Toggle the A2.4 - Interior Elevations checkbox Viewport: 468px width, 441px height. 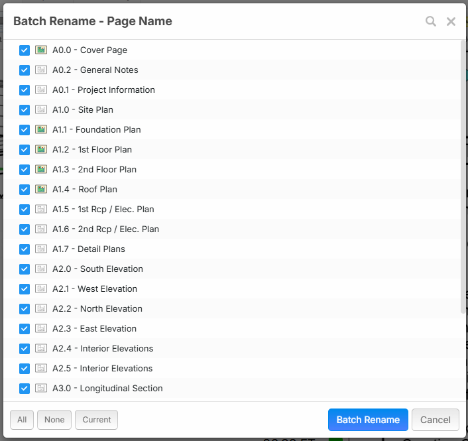point(25,348)
